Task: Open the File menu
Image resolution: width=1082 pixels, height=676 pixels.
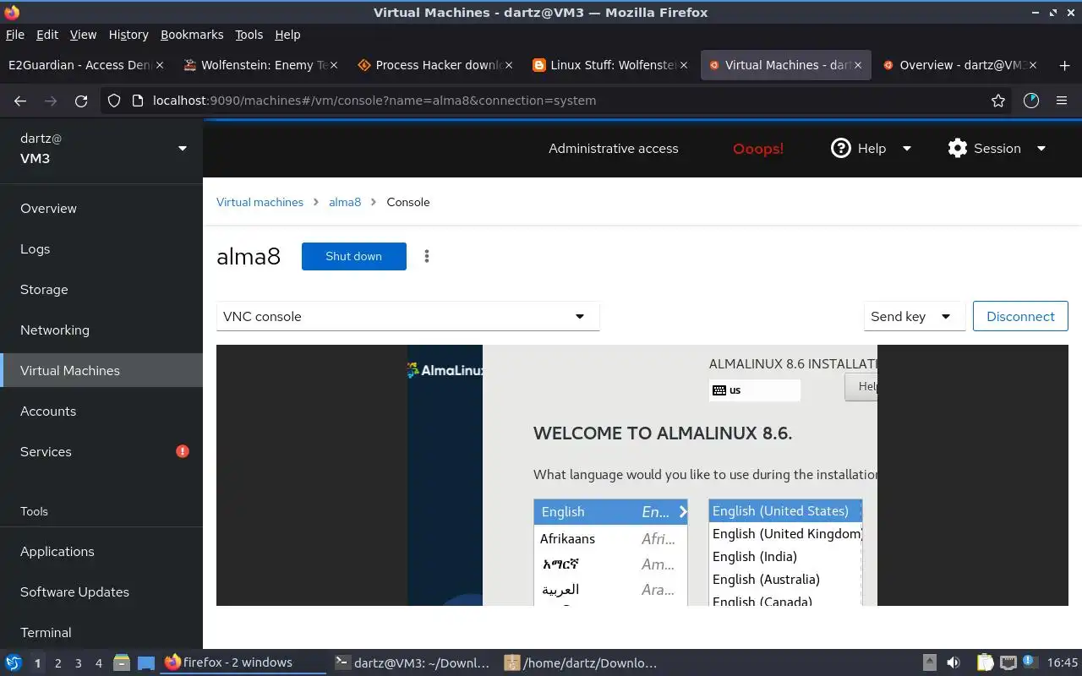Action: (15, 35)
